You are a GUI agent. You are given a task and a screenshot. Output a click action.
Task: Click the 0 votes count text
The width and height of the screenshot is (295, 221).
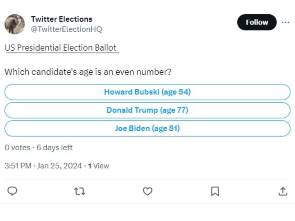17,147
